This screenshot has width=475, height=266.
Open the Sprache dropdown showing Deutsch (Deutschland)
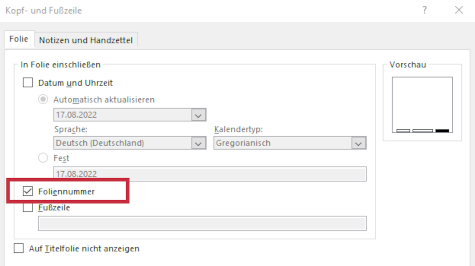[130, 143]
